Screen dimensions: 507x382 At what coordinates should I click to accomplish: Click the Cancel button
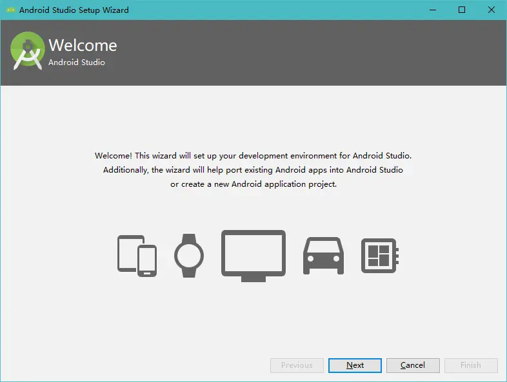[413, 365]
